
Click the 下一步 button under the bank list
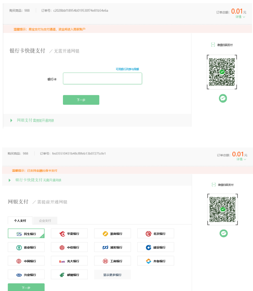coord(26,287)
